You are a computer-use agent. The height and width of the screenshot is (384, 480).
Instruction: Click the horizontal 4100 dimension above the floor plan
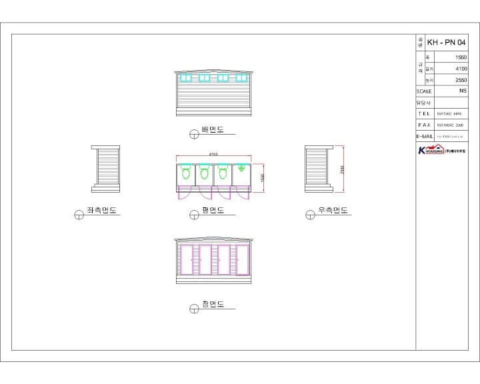tap(214, 156)
